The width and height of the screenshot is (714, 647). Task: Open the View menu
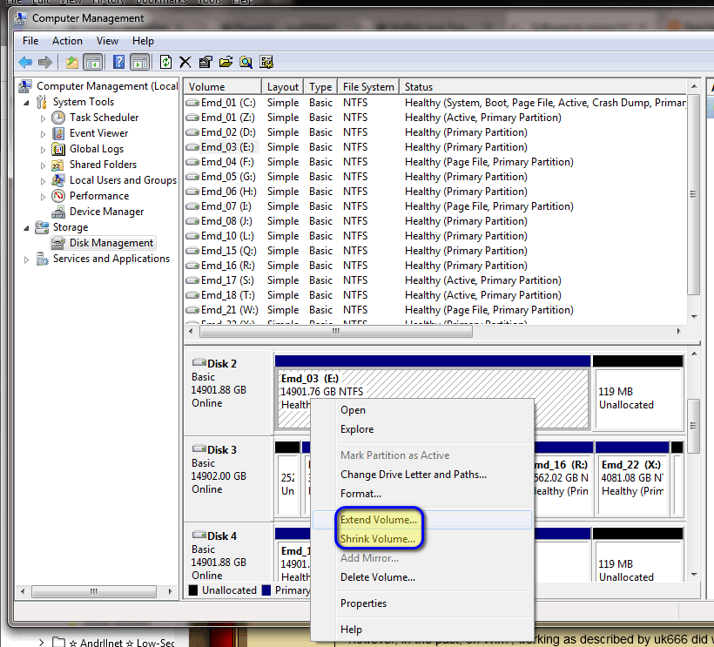[x=107, y=41]
